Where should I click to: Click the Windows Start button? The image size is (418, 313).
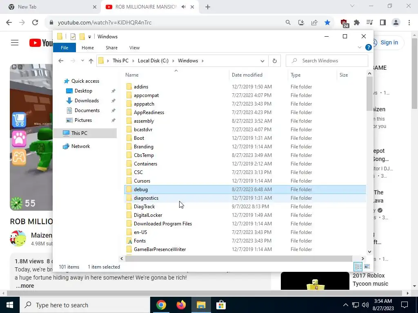(10, 305)
